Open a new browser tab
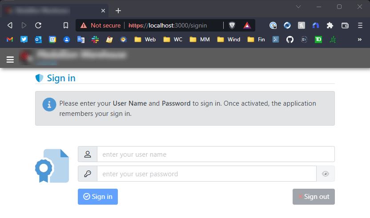Viewport: 370px width, 218px height. (x=118, y=11)
